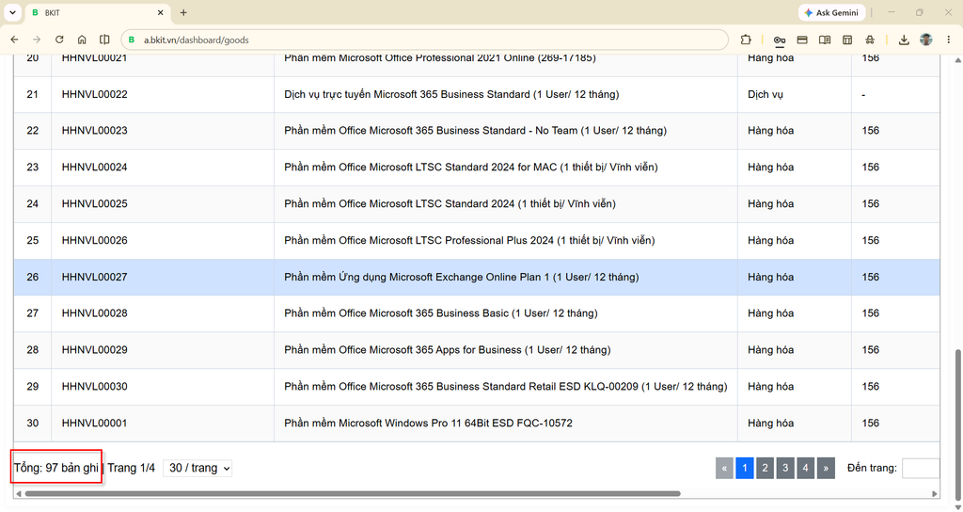Click the Ask Gemini button

(x=831, y=12)
